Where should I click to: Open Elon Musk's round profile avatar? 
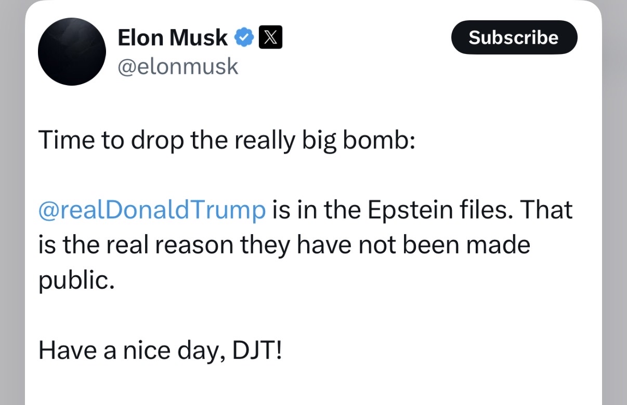72,52
